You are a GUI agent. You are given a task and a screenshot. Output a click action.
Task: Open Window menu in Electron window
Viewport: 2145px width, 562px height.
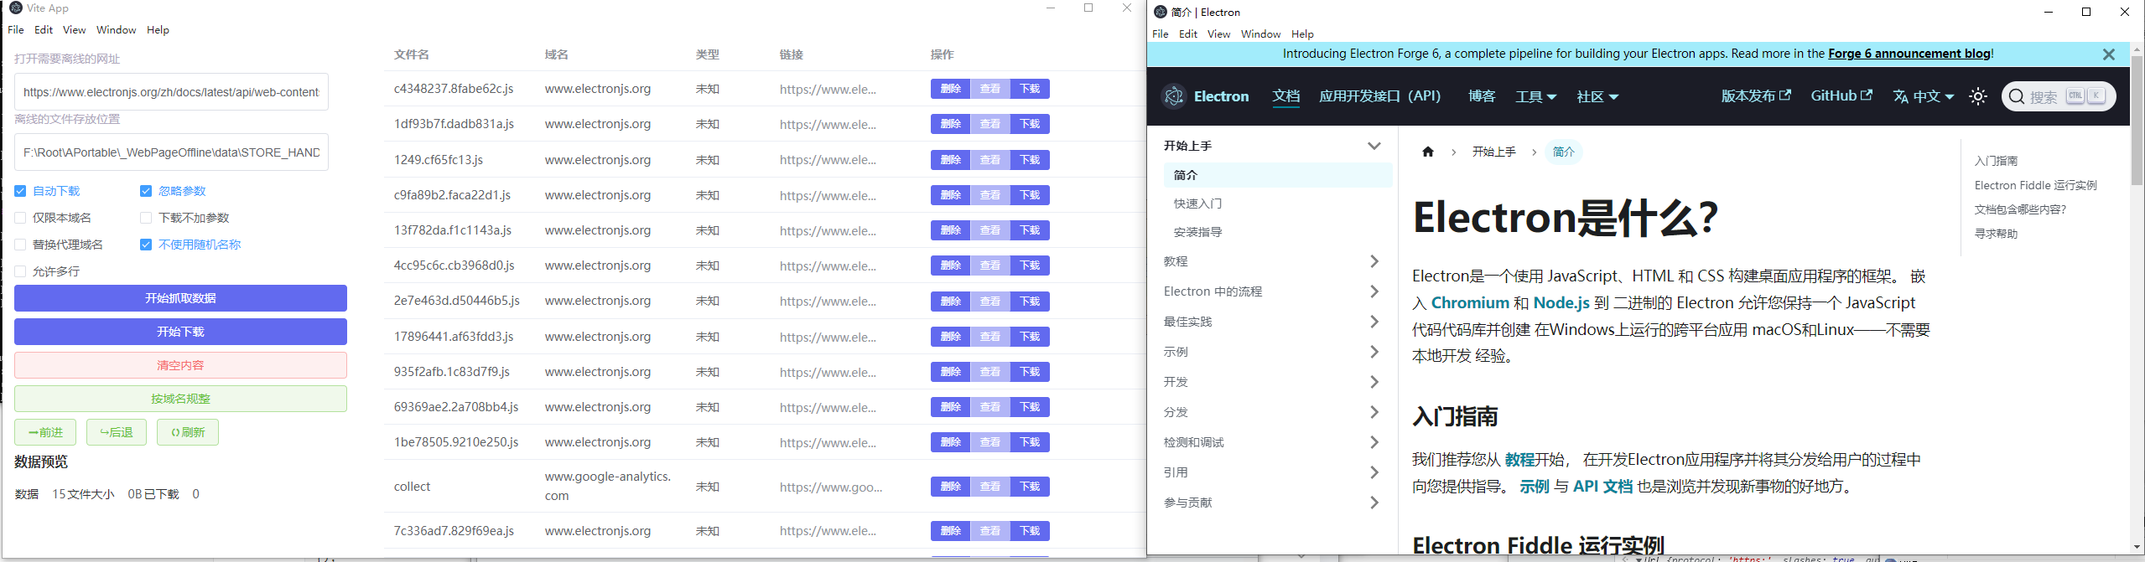tap(1260, 34)
